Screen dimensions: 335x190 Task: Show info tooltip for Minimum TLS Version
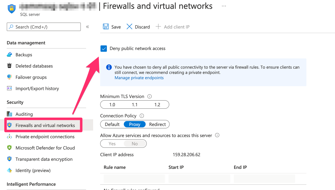pyautogui.click(x=149, y=96)
